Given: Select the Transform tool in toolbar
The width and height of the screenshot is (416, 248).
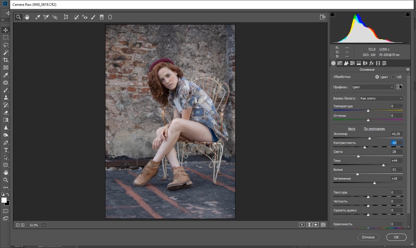Looking at the screenshot, I should (x=66, y=17).
